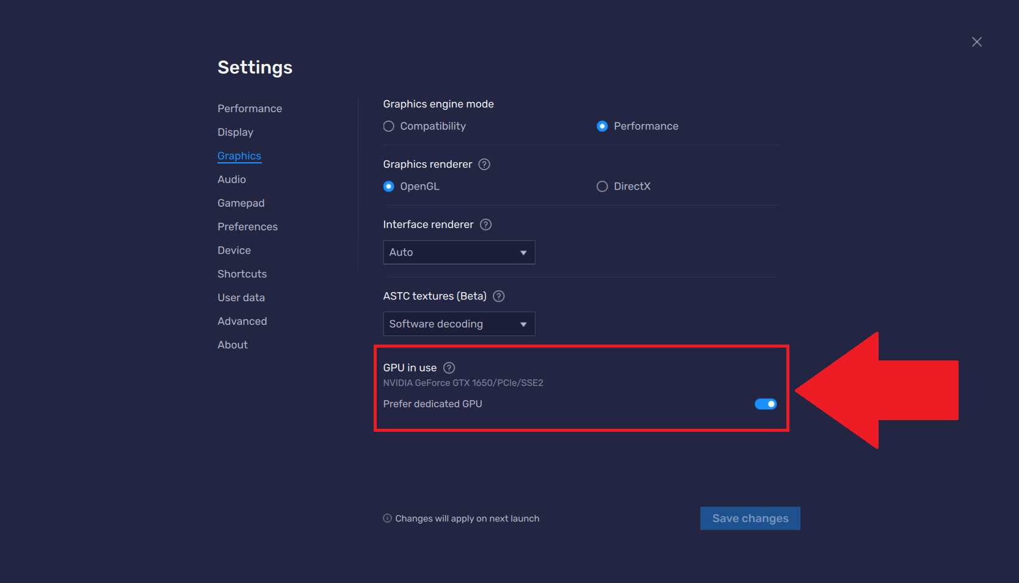This screenshot has width=1019, height=583.
Task: Go to Performance settings section
Action: (250, 109)
